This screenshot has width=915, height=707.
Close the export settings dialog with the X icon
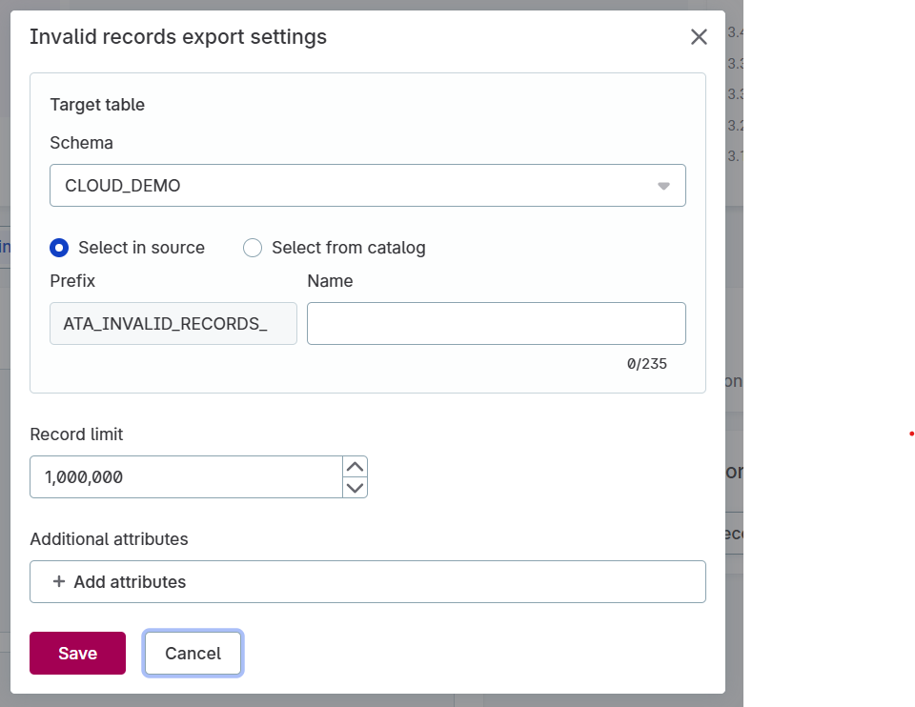[699, 36]
